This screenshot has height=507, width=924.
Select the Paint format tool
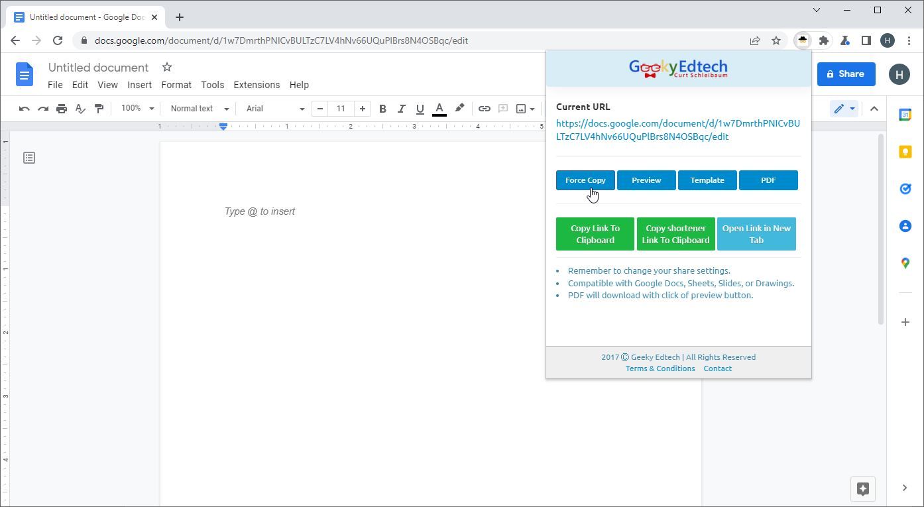pos(99,109)
